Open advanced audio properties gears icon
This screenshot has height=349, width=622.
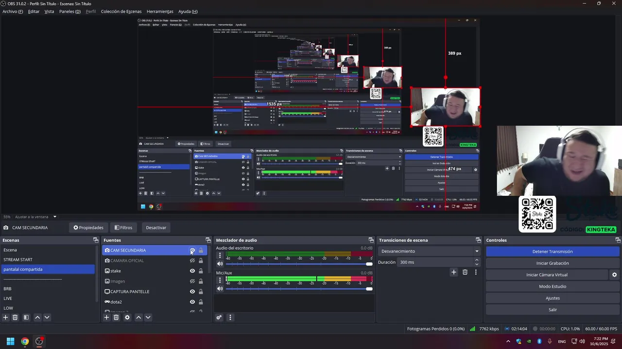[x=219, y=317]
